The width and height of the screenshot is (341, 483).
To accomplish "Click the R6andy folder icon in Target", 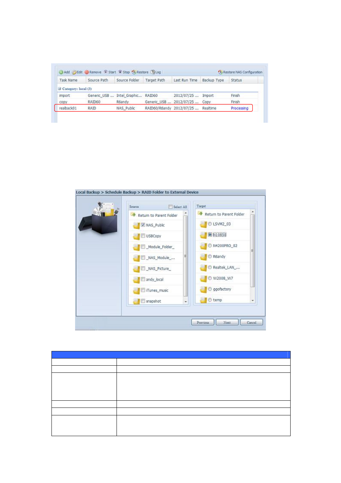I will 203,257.
